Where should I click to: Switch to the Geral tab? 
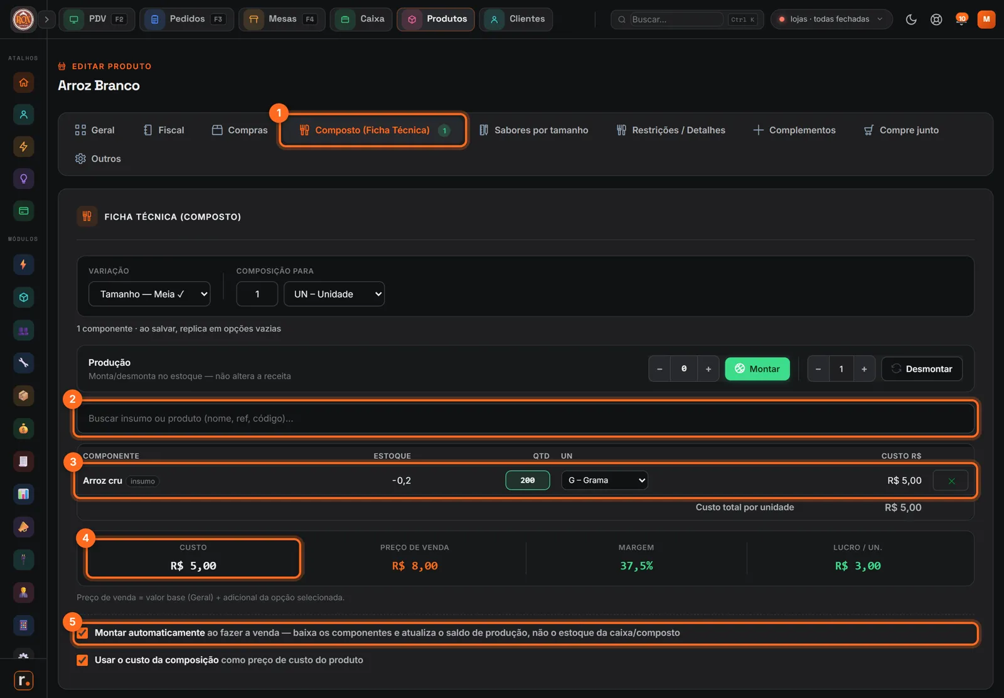(95, 130)
